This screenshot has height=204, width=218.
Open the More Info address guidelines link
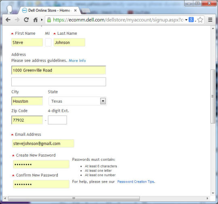(x=77, y=61)
